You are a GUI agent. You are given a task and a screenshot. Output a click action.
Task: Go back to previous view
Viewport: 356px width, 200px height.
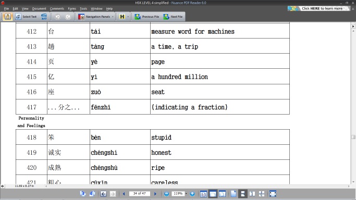point(103,194)
